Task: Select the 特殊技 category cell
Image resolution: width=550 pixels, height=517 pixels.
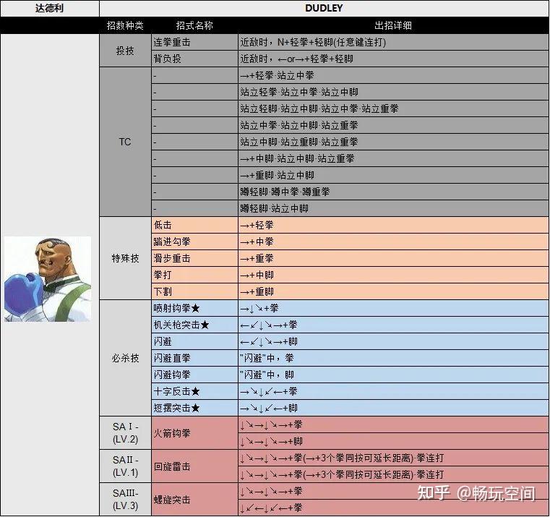Action: 125,258
